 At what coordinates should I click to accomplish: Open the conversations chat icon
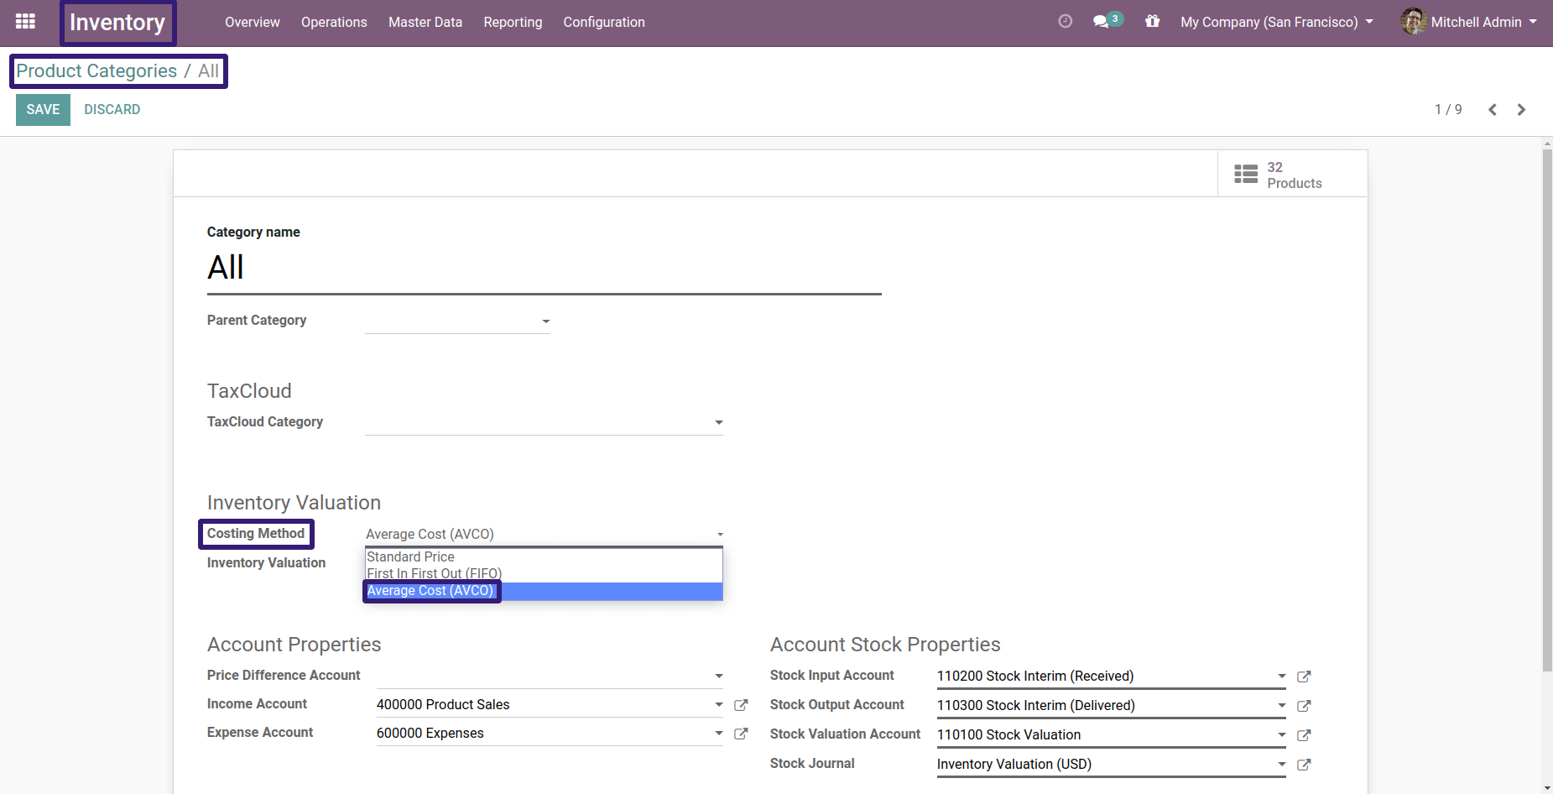pyautogui.click(x=1102, y=22)
